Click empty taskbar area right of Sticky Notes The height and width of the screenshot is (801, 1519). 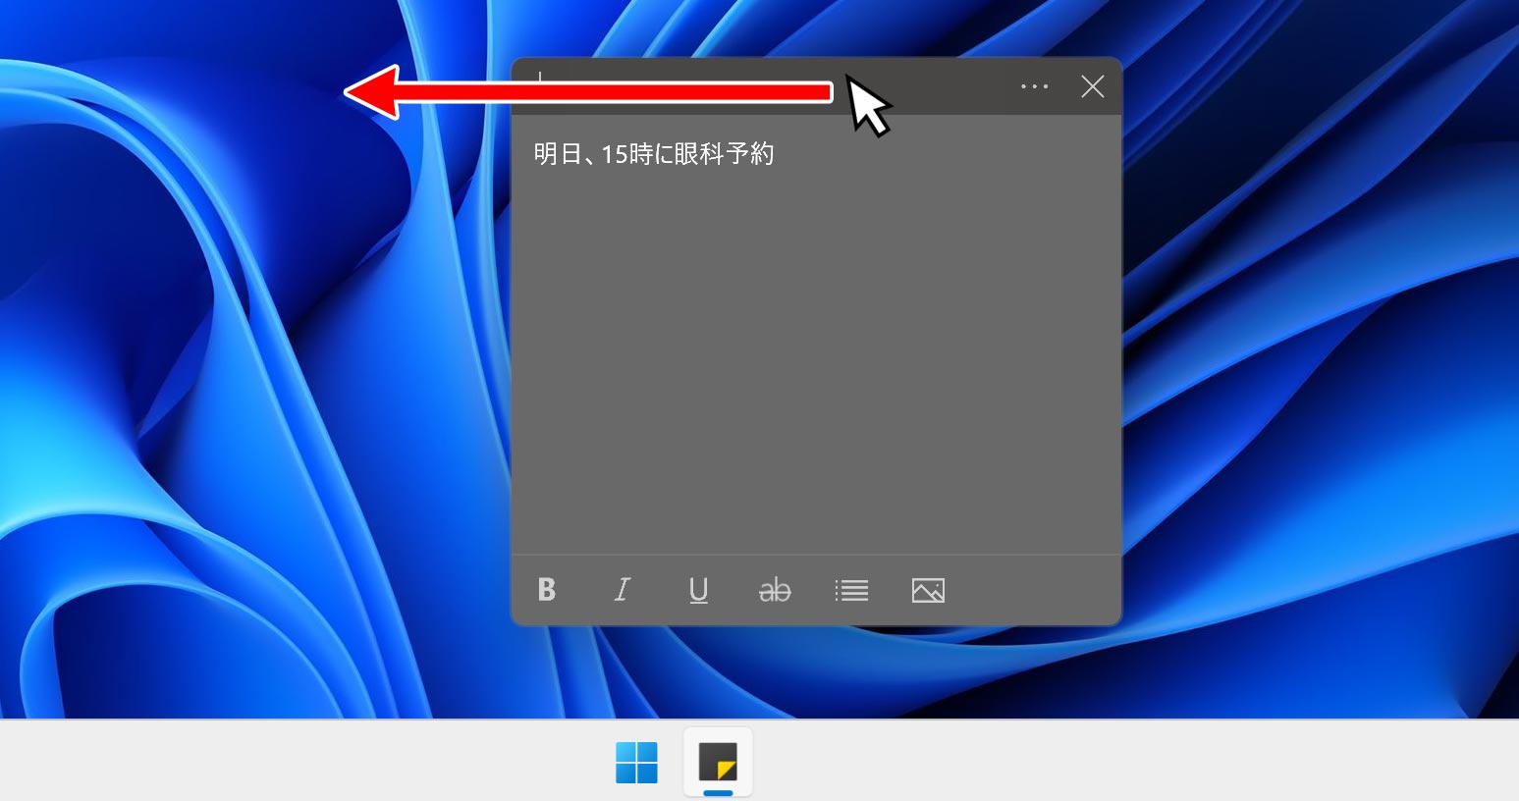[1080, 763]
